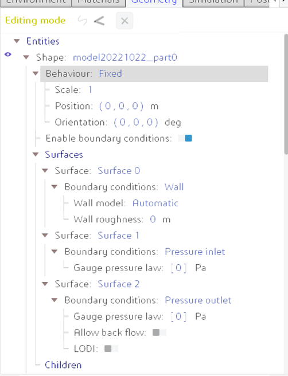Screen dimensions: 288x376
Task: Open the Simulation tab
Action: (213, 2)
